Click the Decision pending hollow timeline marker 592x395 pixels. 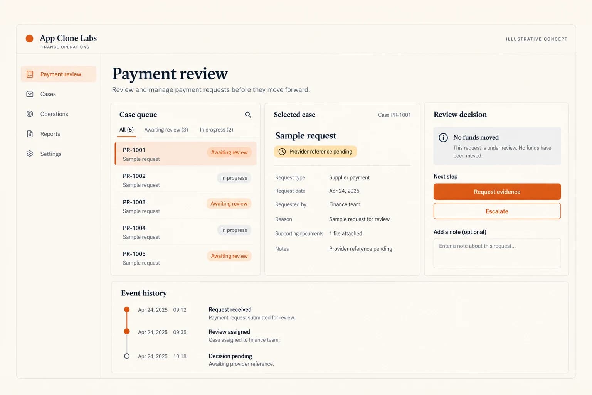[x=127, y=356]
